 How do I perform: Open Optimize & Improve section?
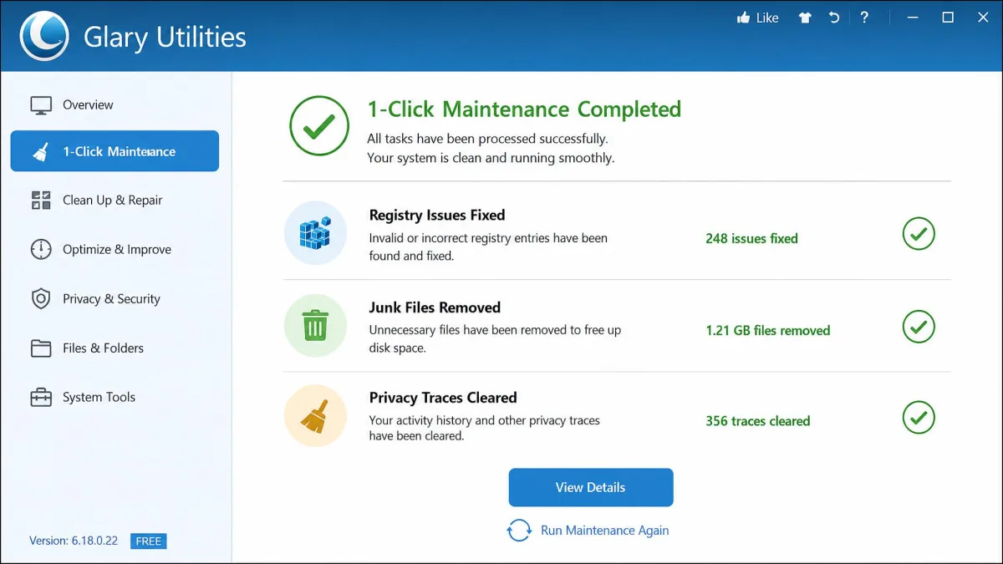click(115, 249)
